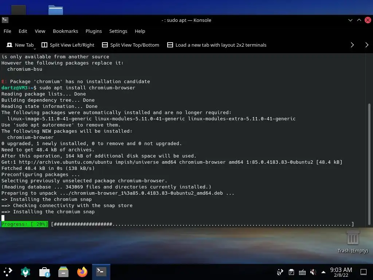Open the Trash desktop icon
373x280 pixels.
click(353, 241)
